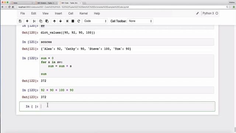Image resolution: width=236 pixels, height=133 pixels.
Task: Close the Home browser tab
Action: [32, 3]
